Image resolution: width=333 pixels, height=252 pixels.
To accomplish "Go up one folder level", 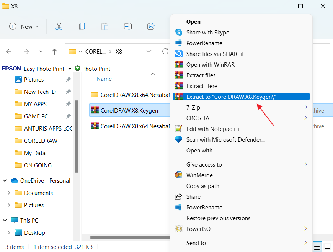I will (x=55, y=52).
